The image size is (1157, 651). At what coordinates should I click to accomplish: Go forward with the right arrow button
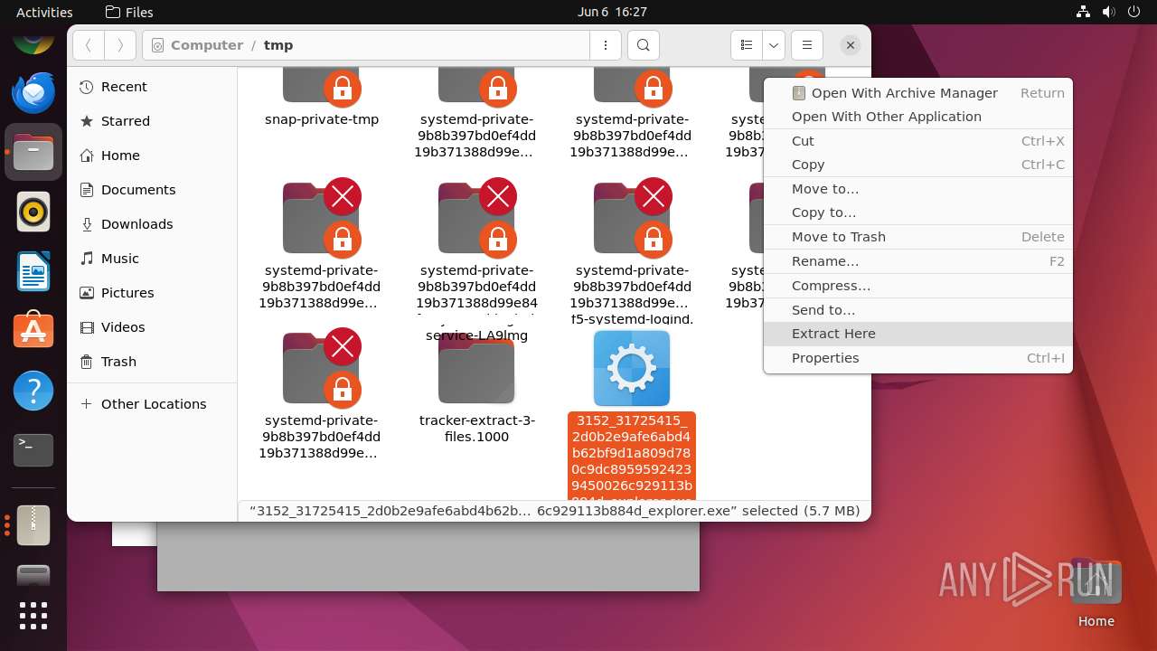(120, 45)
